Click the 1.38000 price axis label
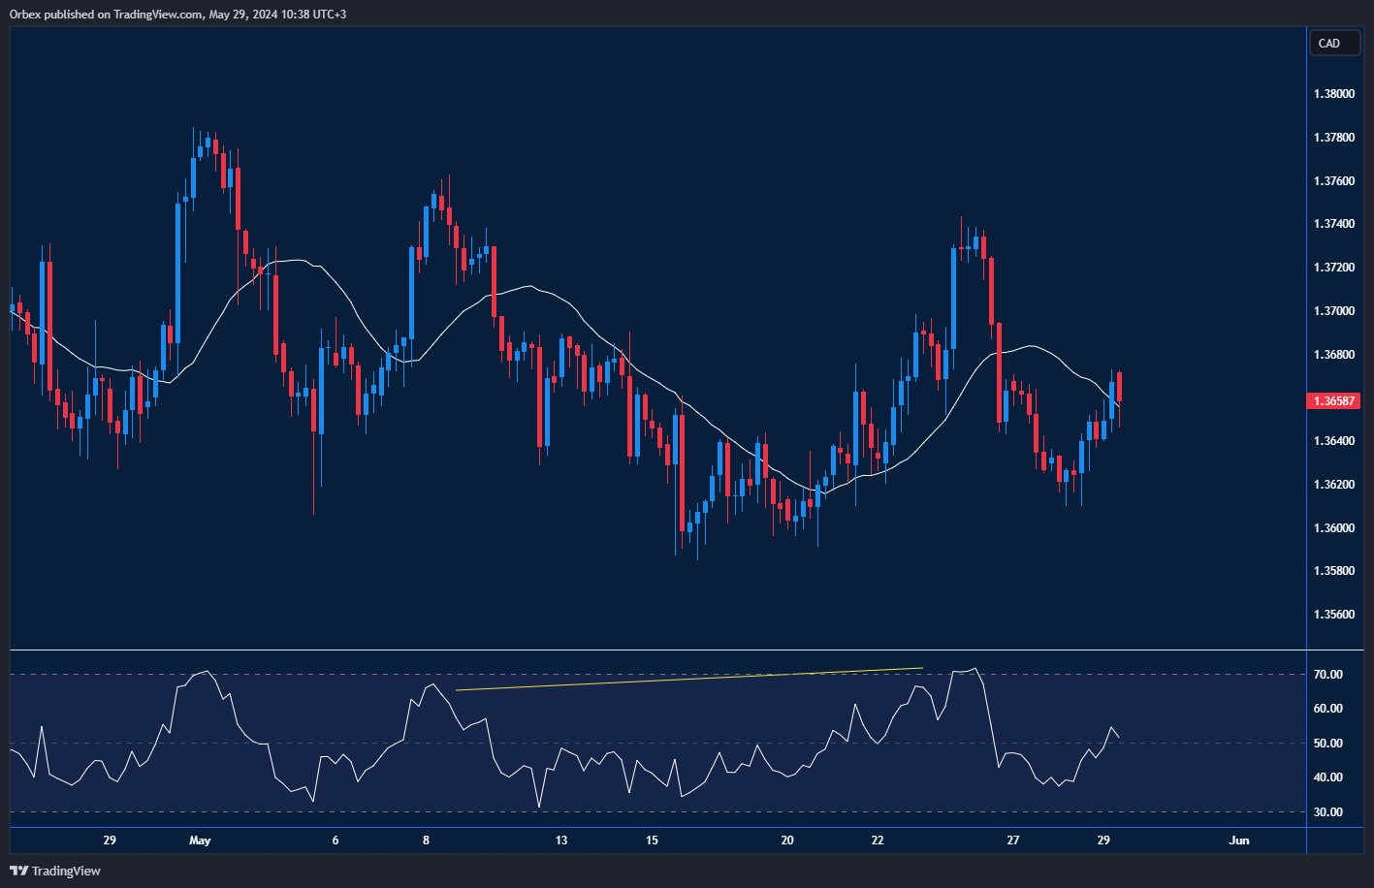 (1333, 94)
